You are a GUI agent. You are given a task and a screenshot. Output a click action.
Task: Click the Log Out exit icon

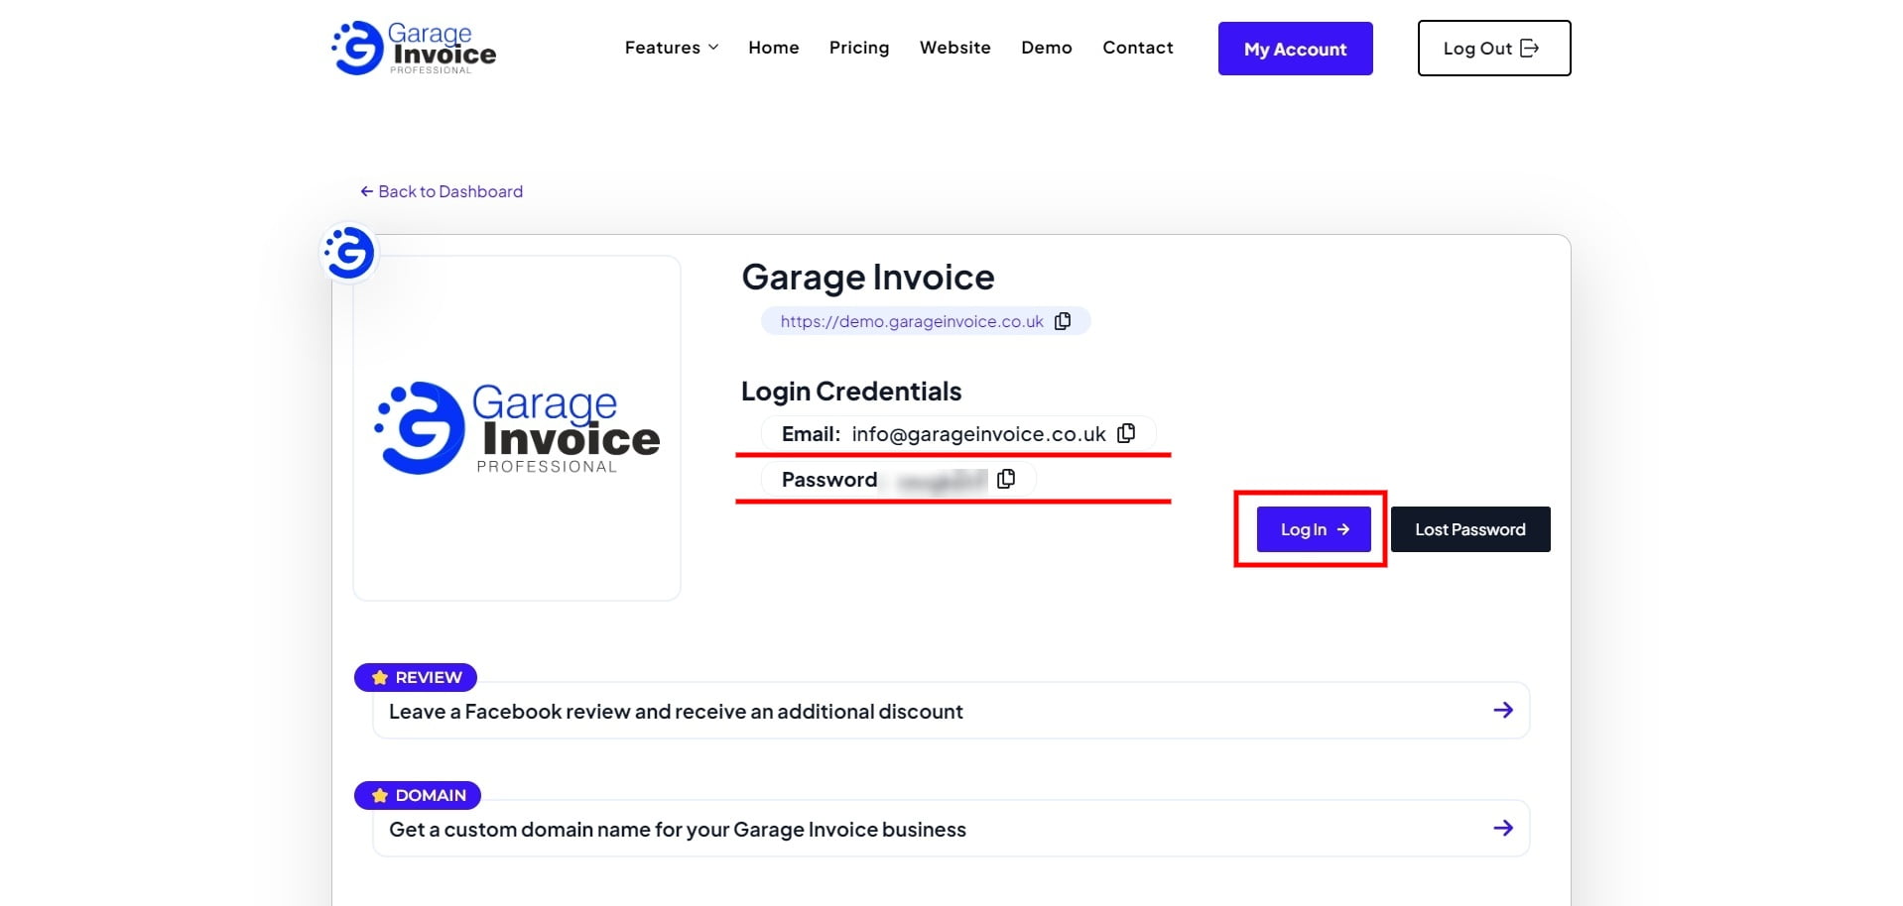coord(1529,47)
